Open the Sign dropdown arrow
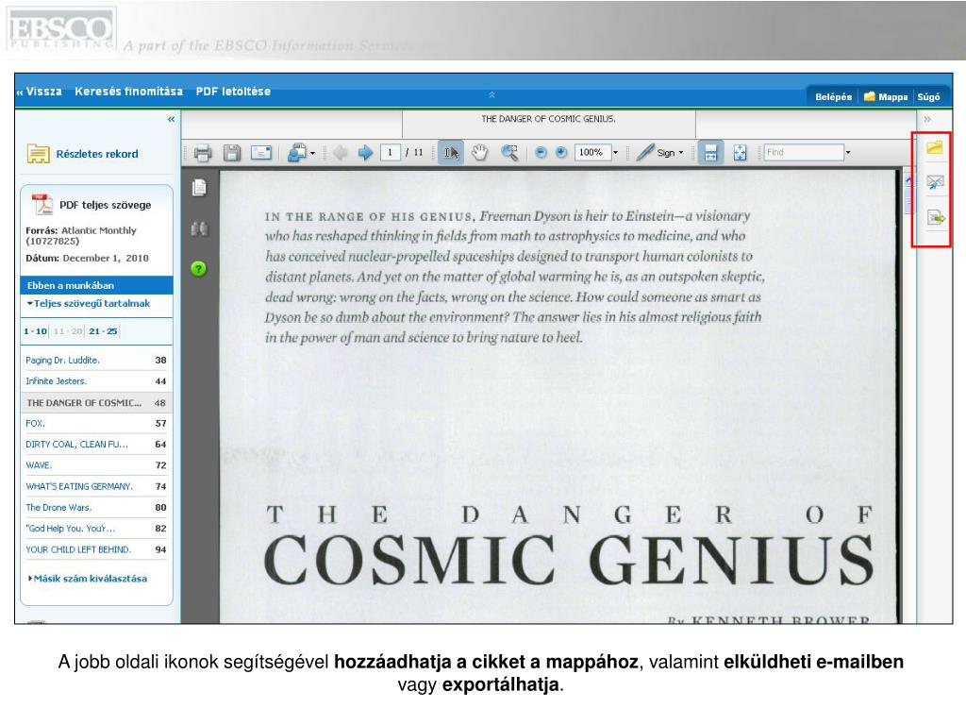 (x=681, y=152)
